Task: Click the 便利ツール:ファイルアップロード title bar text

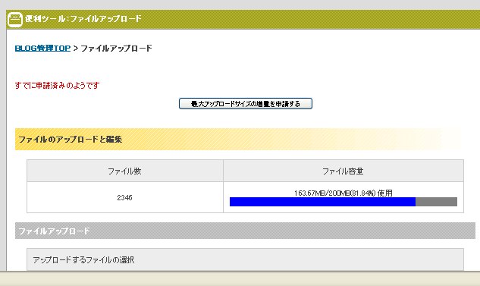Action: [83, 19]
